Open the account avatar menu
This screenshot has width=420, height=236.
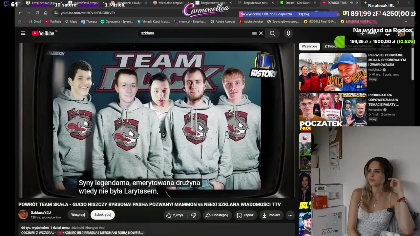[401, 33]
